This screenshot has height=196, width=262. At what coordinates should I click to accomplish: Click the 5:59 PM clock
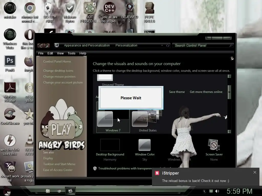pyautogui.click(x=239, y=191)
